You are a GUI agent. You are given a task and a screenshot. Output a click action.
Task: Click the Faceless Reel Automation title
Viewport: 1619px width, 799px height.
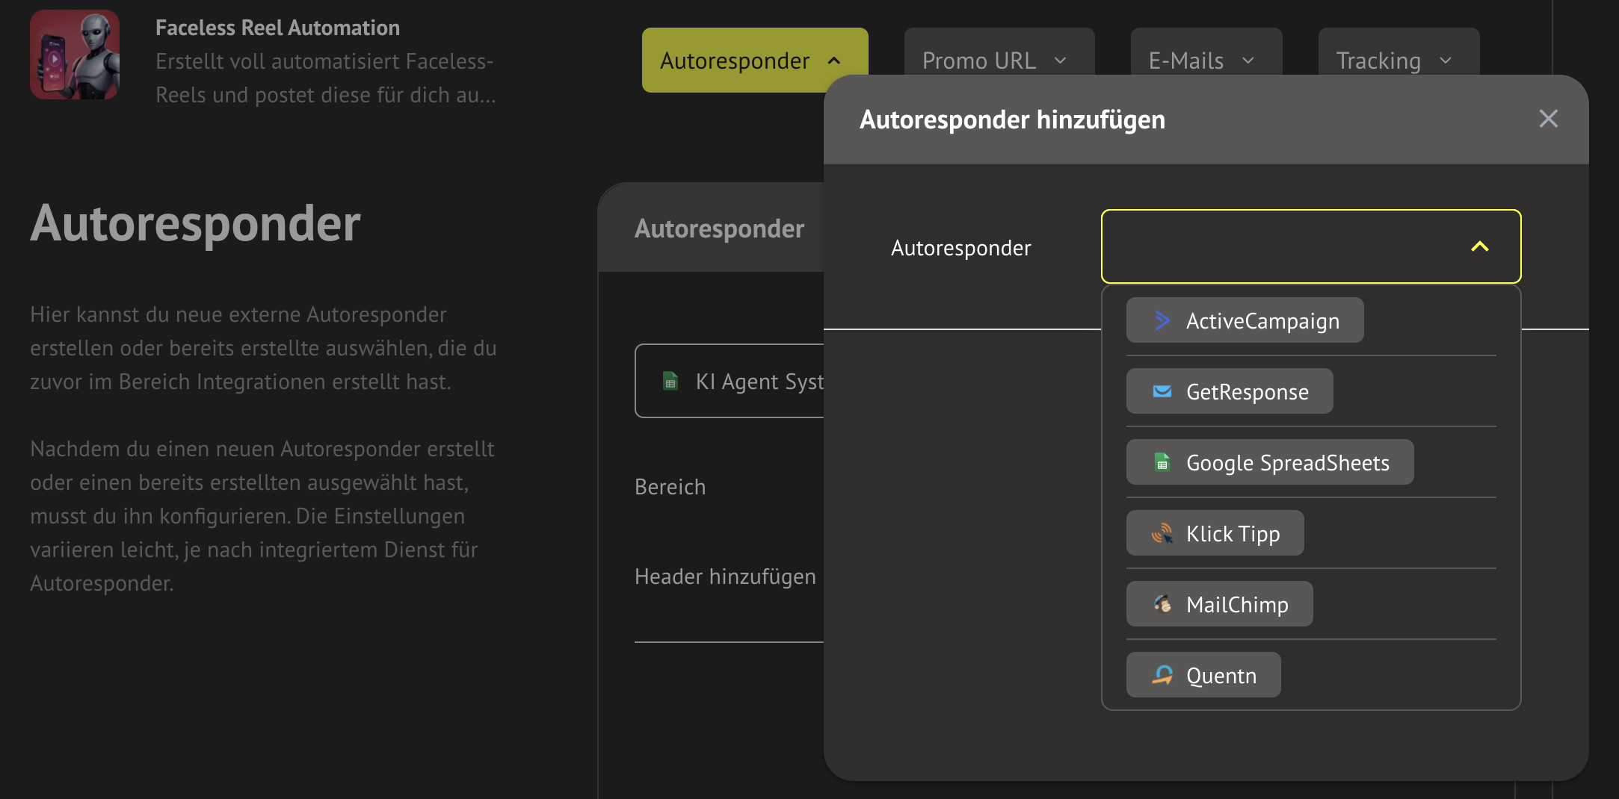point(277,28)
